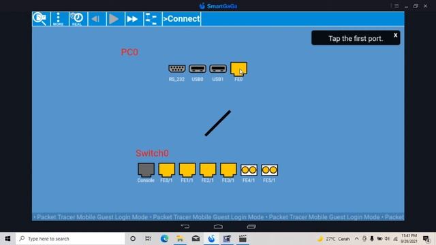This screenshot has height=245, width=436.
Task: Click the >Connect toolbar label
Action: tap(181, 19)
